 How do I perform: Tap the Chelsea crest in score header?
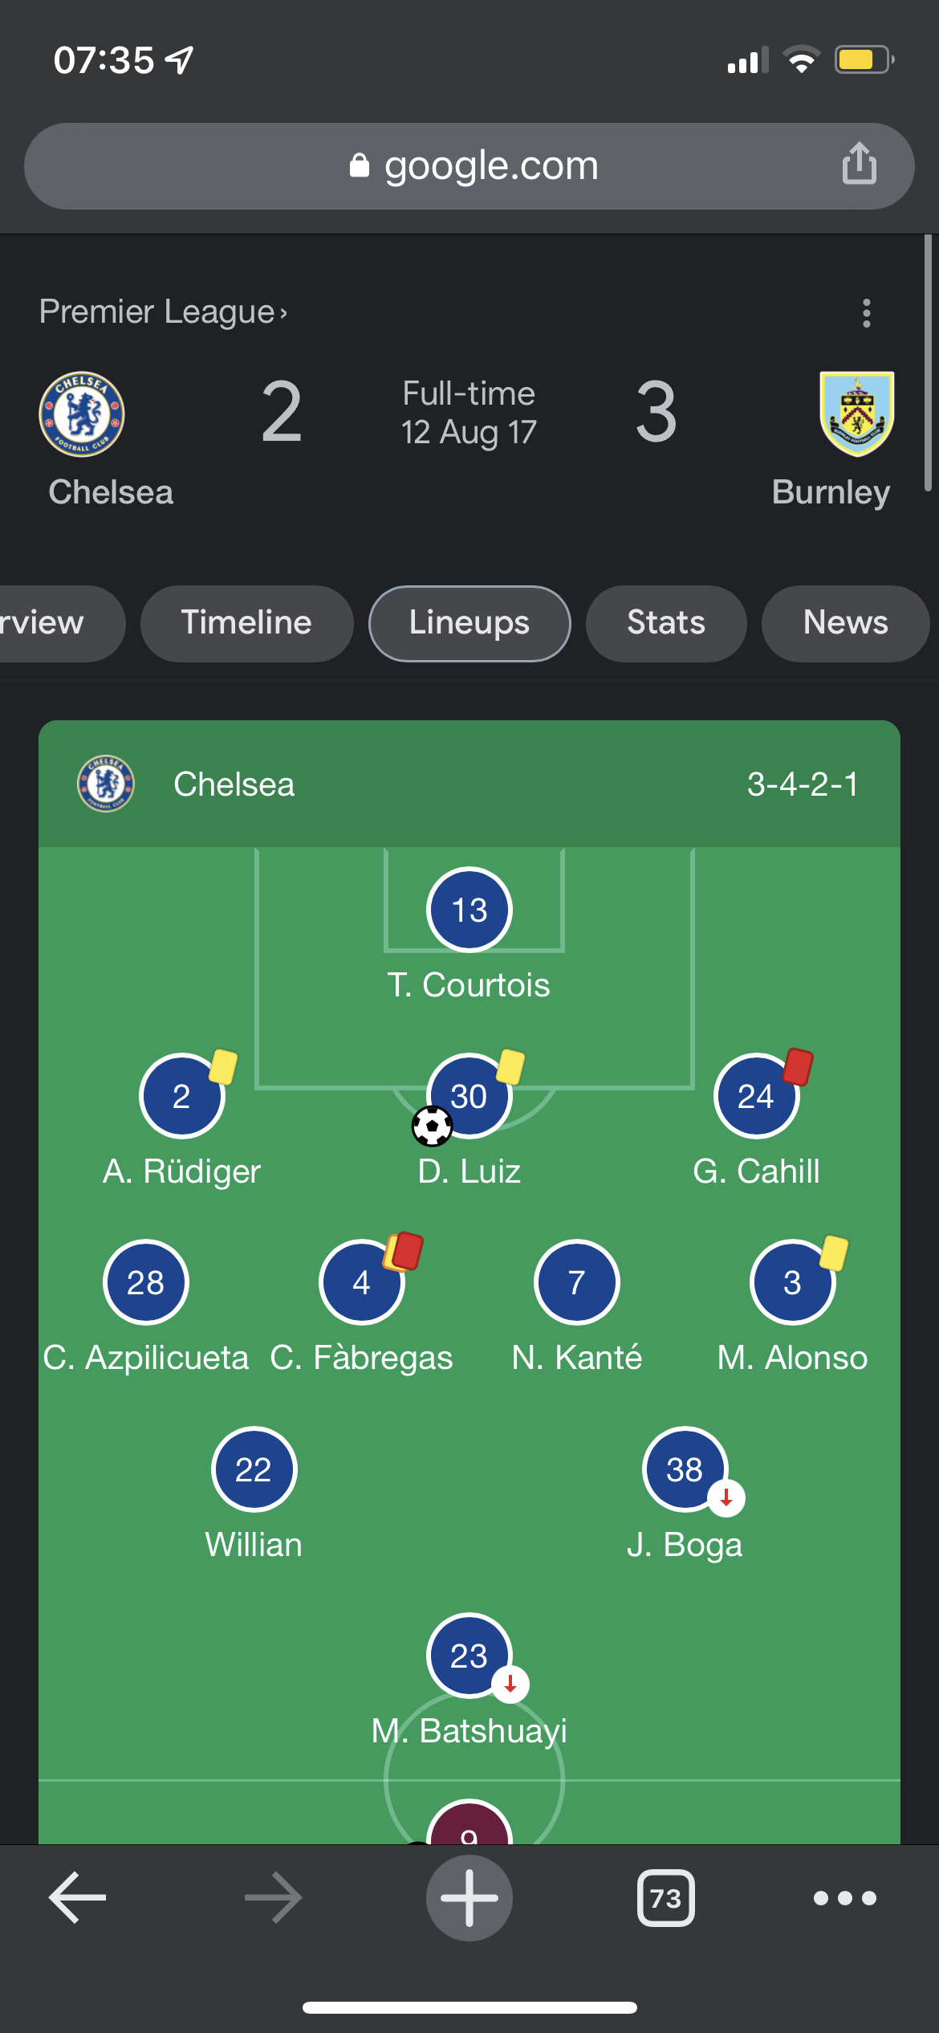coord(81,414)
